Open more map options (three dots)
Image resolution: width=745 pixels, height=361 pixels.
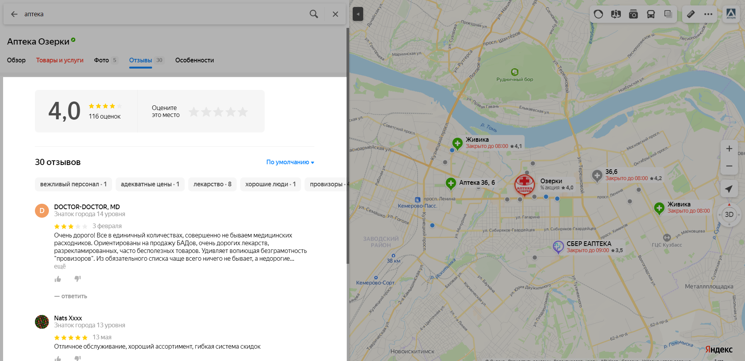[x=709, y=14]
